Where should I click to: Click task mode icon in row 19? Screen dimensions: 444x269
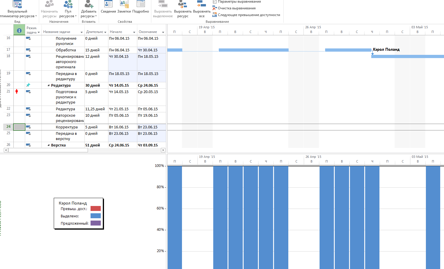[x=28, y=74]
